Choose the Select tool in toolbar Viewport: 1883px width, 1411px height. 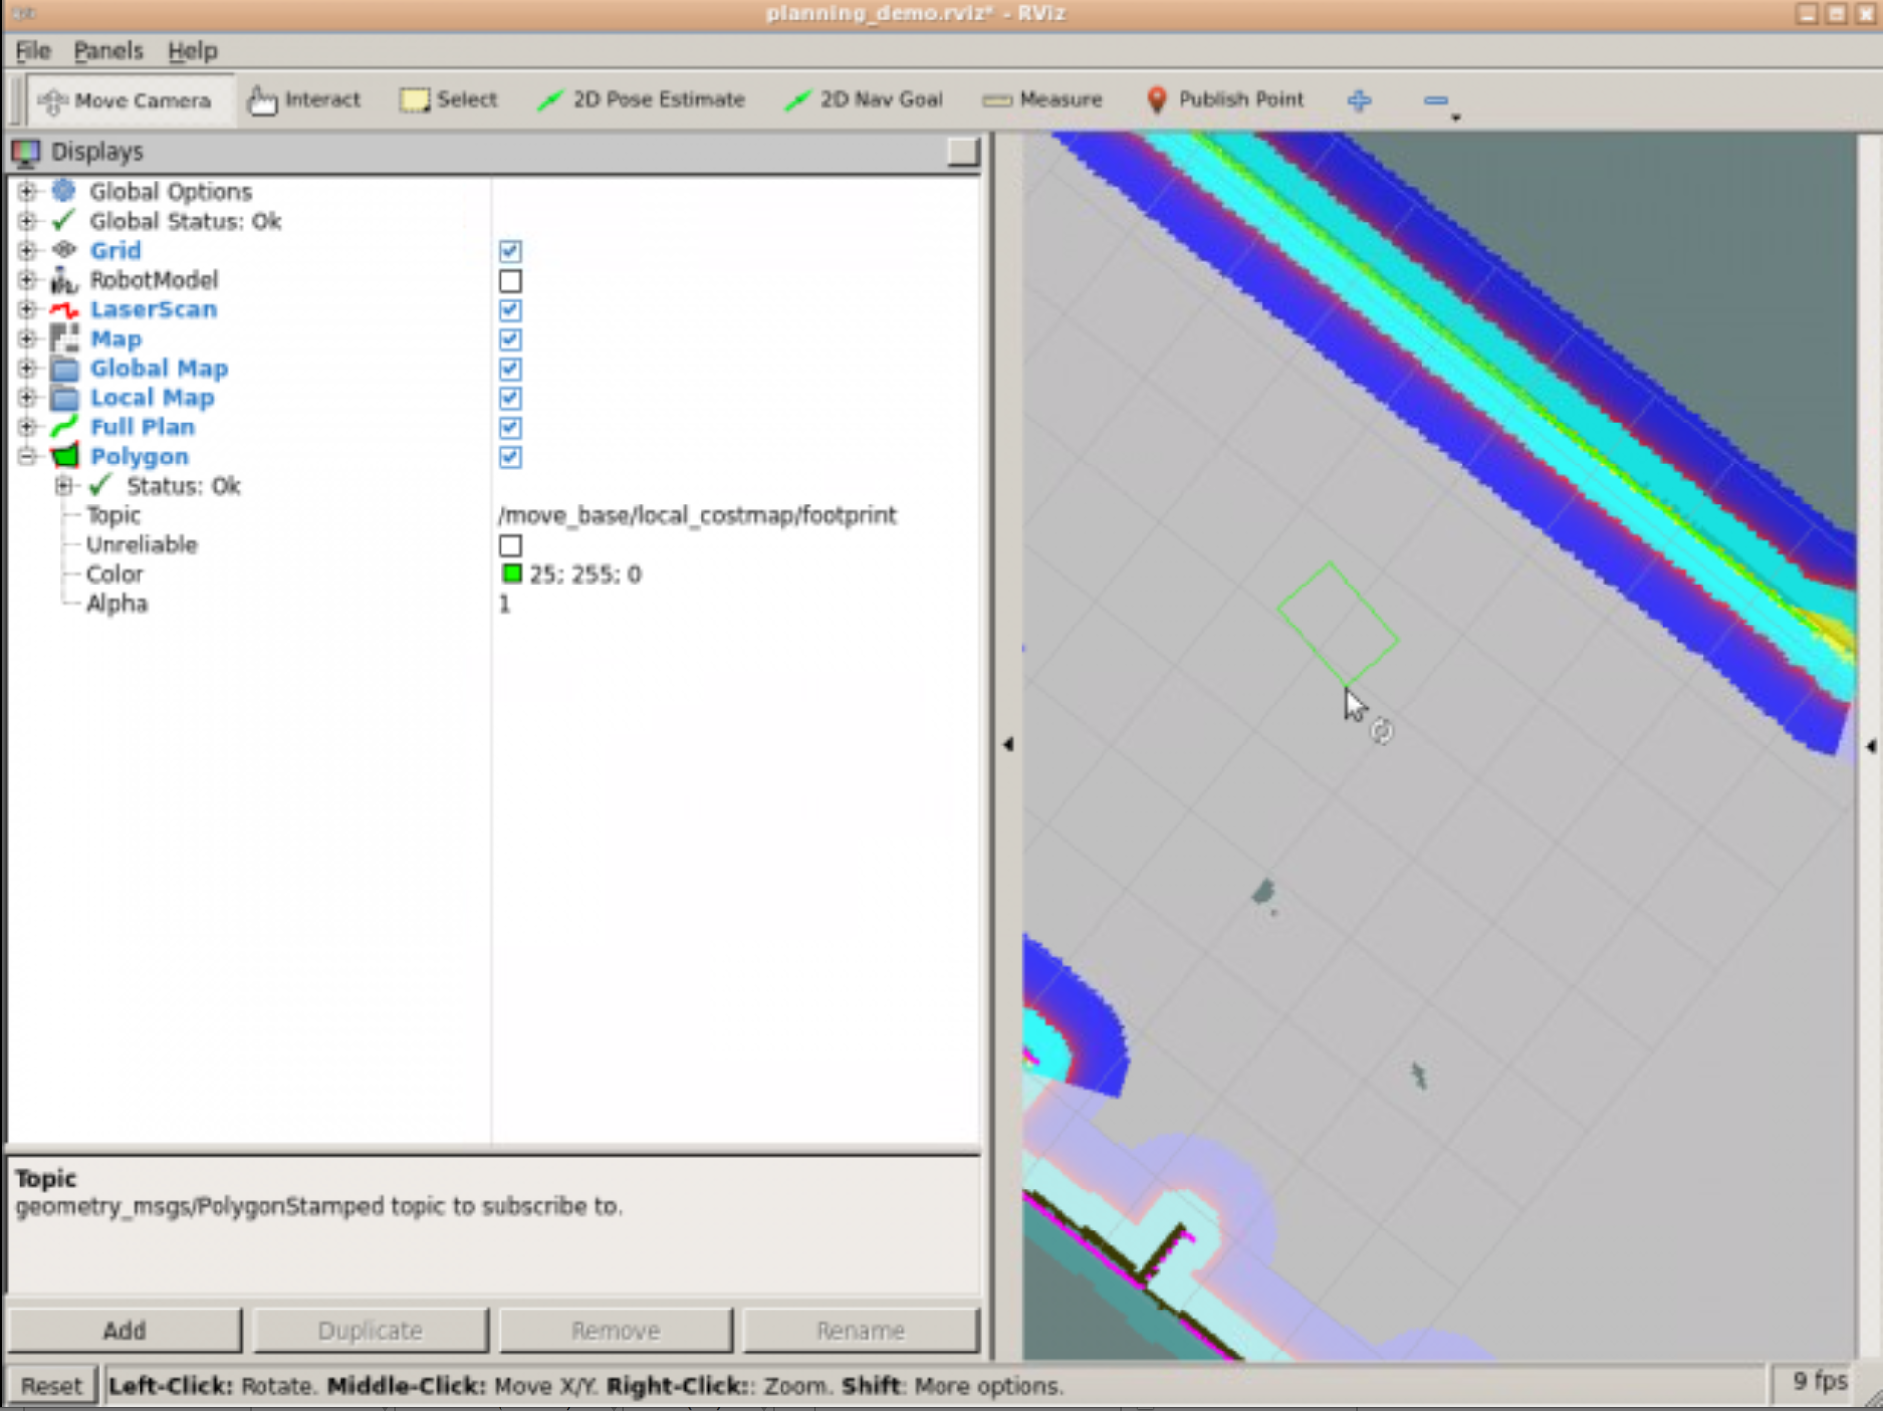tap(449, 100)
